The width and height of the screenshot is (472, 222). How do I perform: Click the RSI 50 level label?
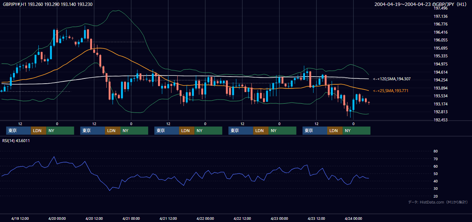click(x=435, y=174)
